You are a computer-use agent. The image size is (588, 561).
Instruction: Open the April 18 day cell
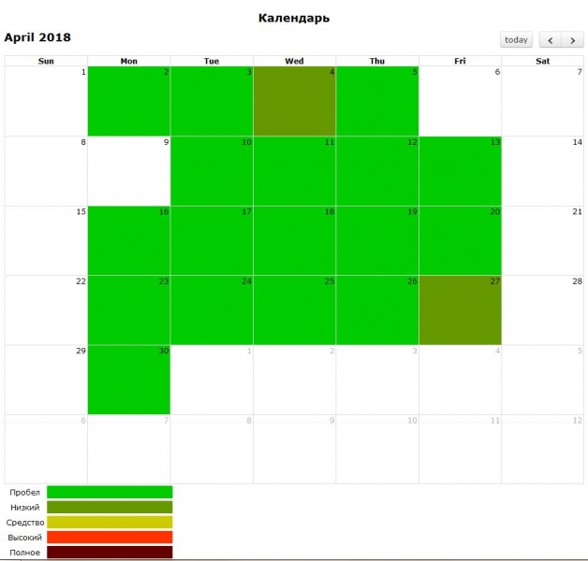pyautogui.click(x=294, y=240)
